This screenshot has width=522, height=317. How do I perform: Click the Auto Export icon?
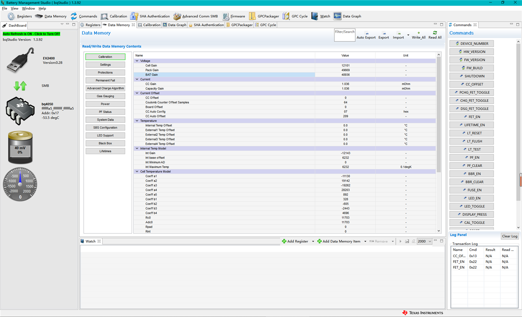[x=366, y=35]
